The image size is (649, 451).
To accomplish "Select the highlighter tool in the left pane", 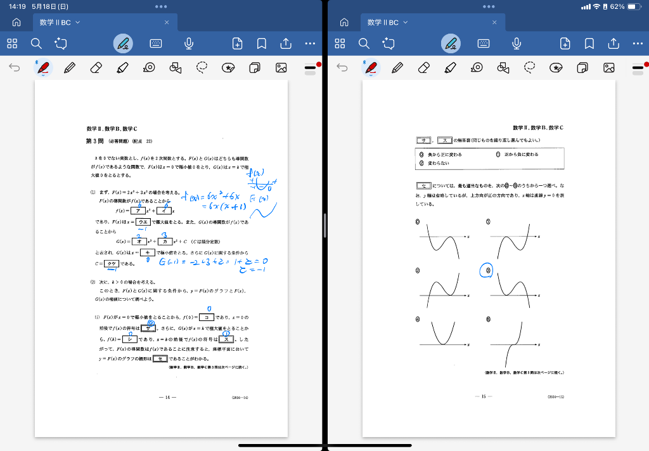I will point(123,67).
